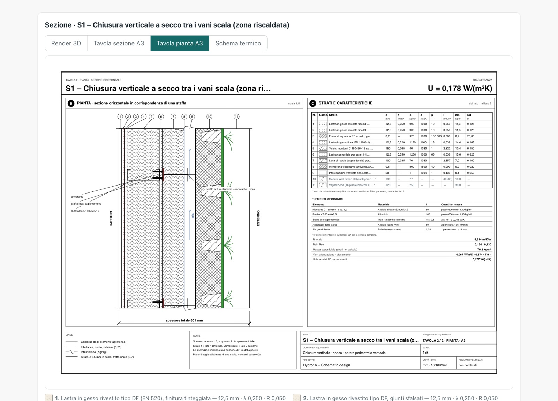Select callout circle 7 above the drawing
Viewport: 558px width, 401px height.
(173, 116)
